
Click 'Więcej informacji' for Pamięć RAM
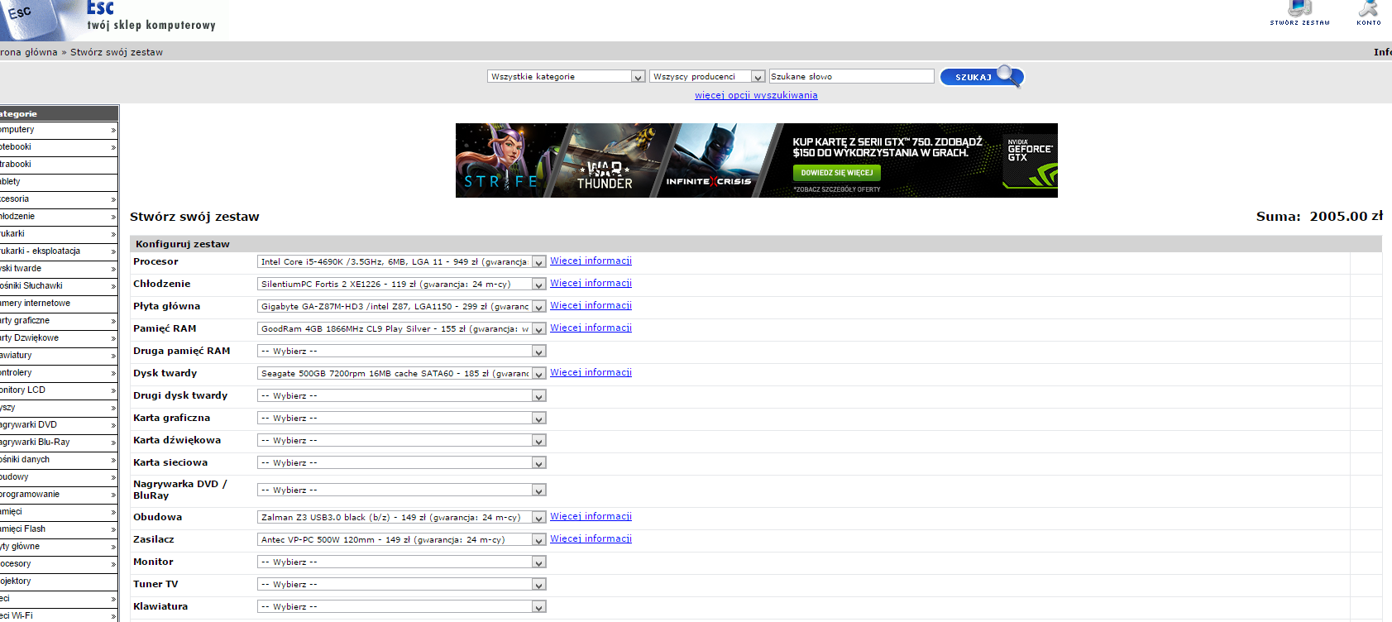[591, 328]
